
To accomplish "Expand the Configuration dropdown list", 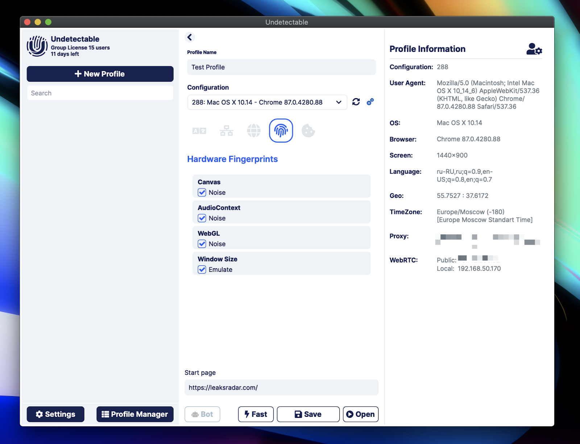I will point(267,102).
